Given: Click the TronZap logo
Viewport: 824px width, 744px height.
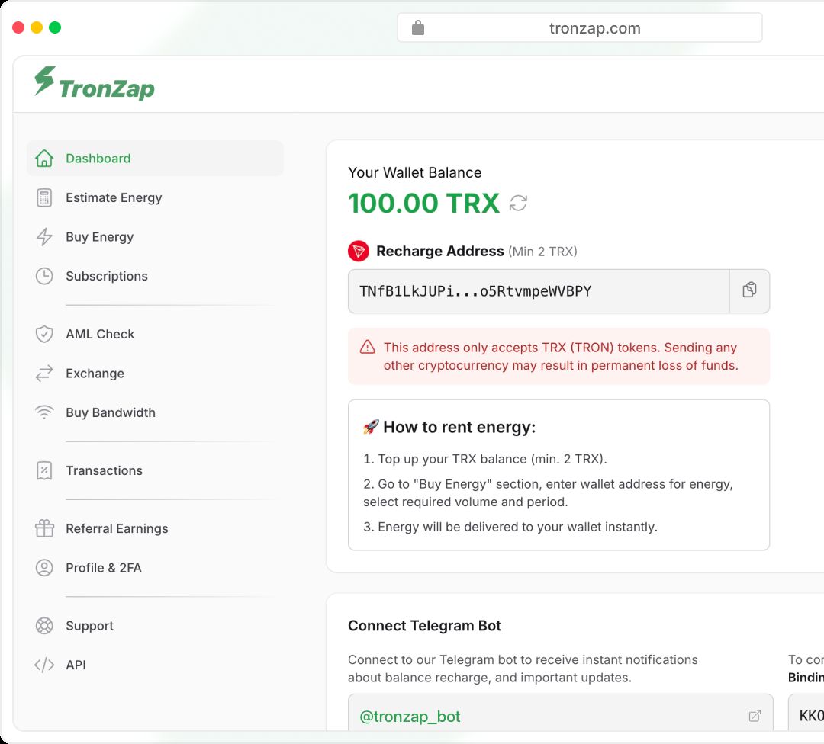Looking at the screenshot, I should tap(95, 83).
